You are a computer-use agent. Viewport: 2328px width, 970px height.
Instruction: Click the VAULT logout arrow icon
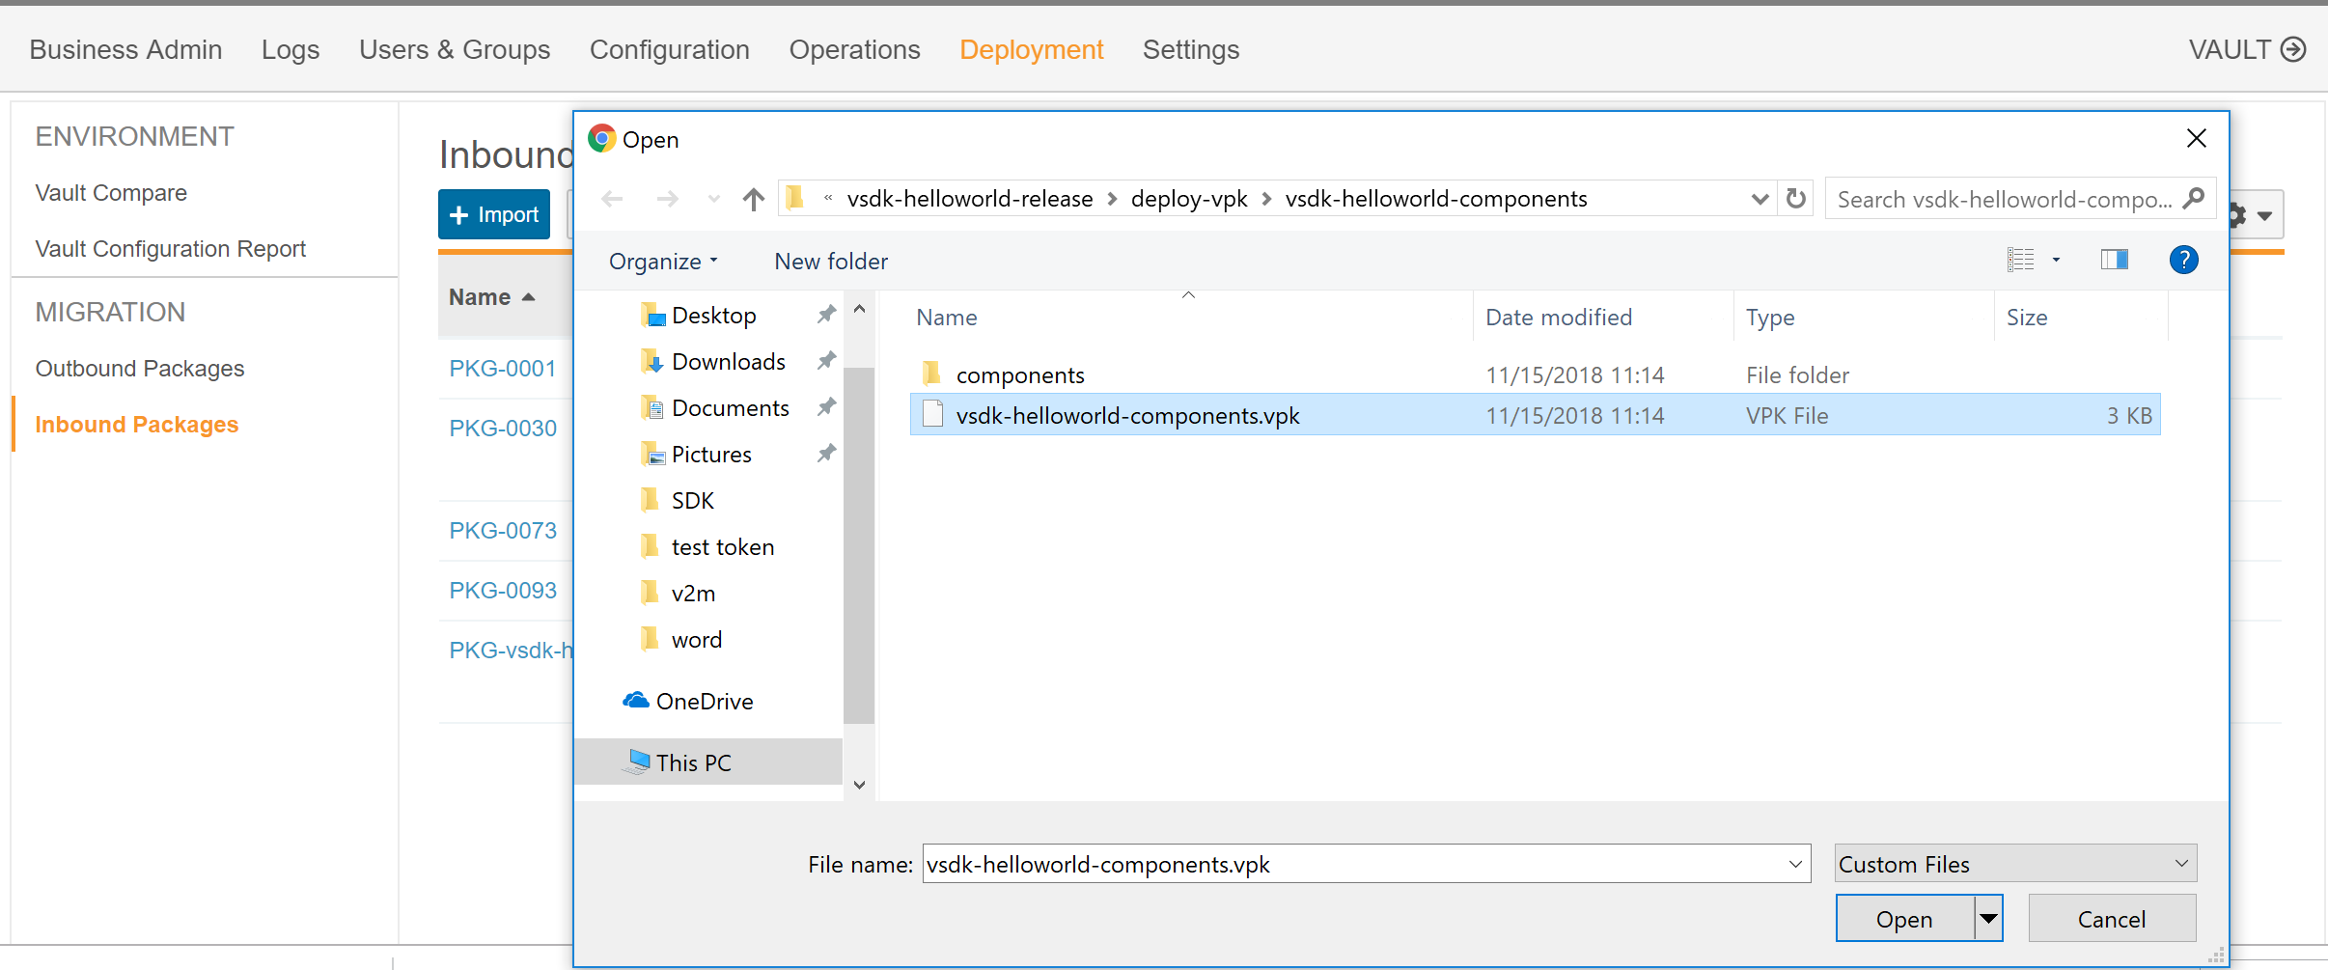[x=2293, y=49]
